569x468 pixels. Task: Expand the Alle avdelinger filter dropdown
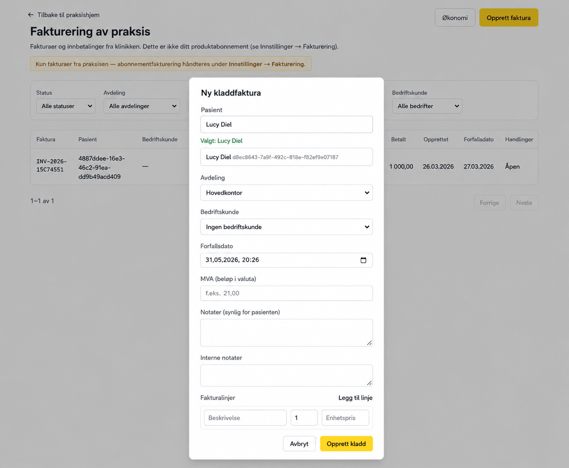(x=142, y=106)
